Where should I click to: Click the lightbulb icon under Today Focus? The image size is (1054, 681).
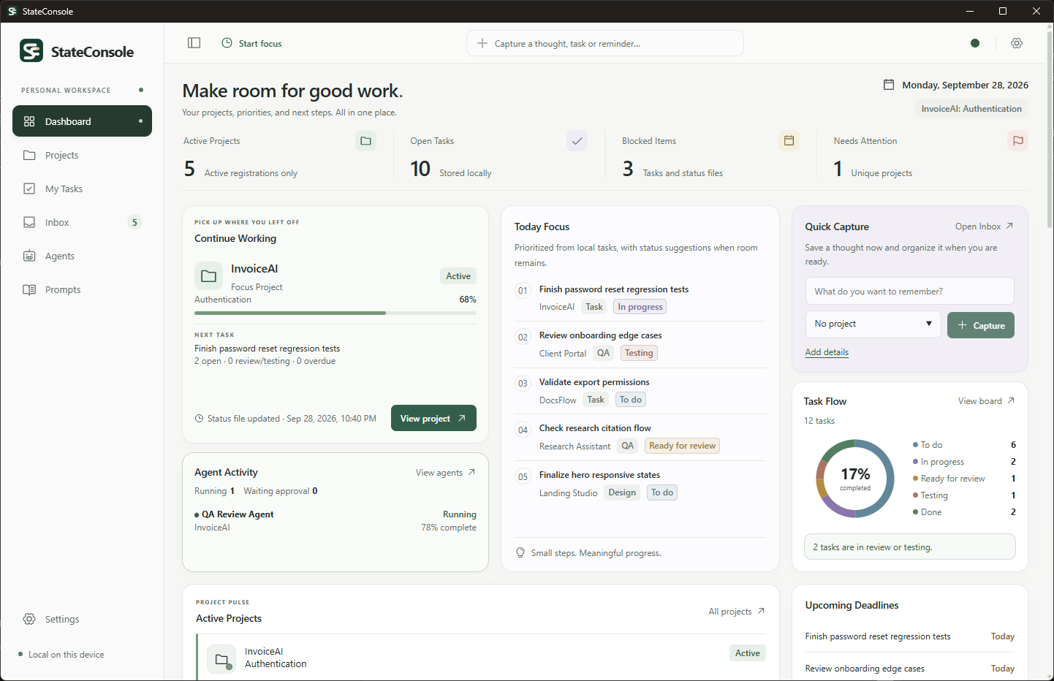click(x=520, y=553)
